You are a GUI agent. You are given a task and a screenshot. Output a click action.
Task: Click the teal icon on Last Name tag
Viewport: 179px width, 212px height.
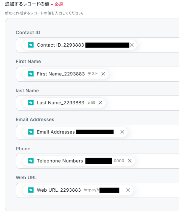click(31, 103)
